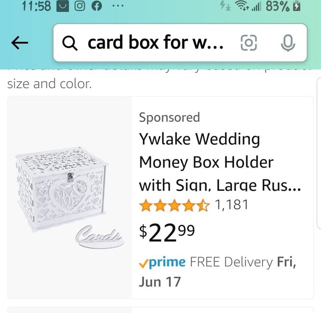
Task: Edit the "card box for w..." search field
Action: click(155, 43)
